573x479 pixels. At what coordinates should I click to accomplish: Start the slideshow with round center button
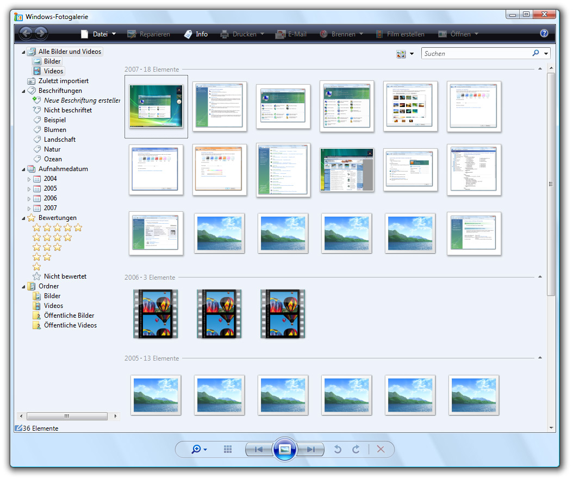(x=285, y=449)
